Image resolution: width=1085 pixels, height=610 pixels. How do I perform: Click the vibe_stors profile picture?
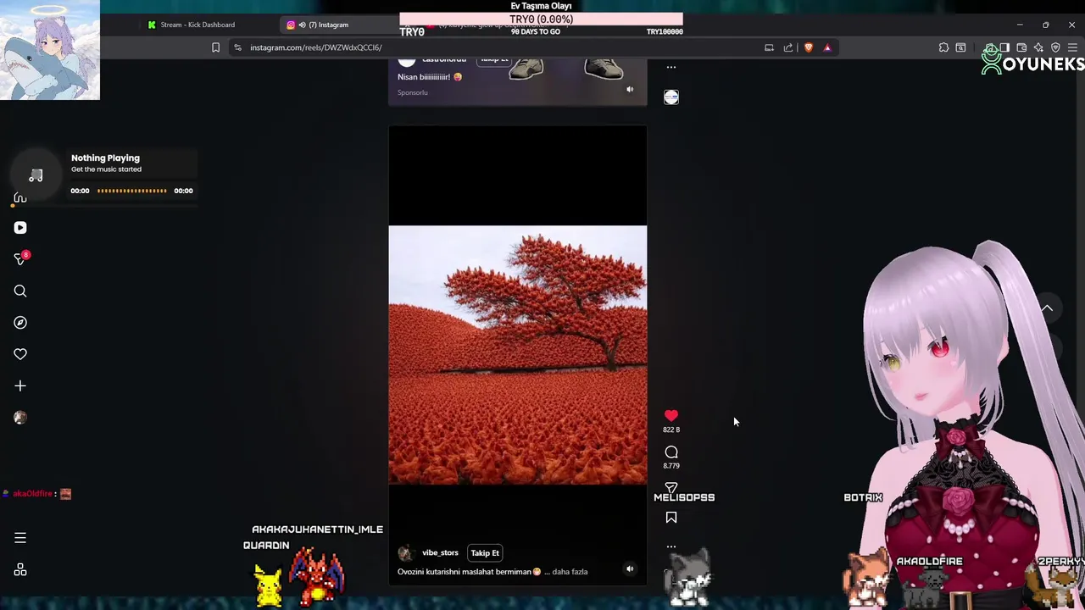(x=406, y=553)
